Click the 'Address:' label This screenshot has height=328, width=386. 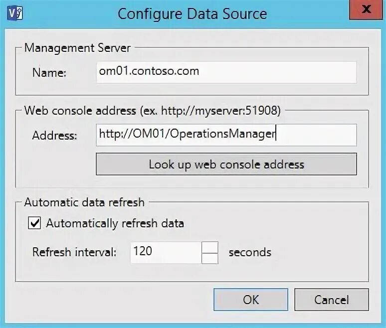[54, 135]
